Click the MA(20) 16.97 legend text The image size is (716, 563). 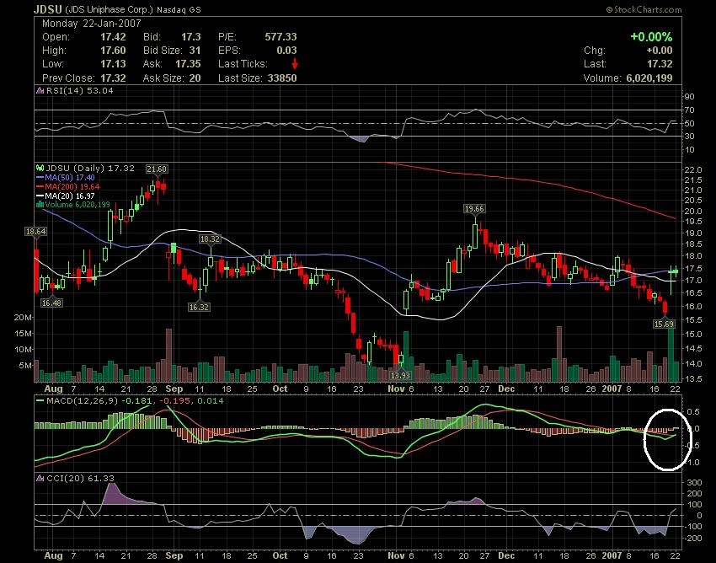70,196
